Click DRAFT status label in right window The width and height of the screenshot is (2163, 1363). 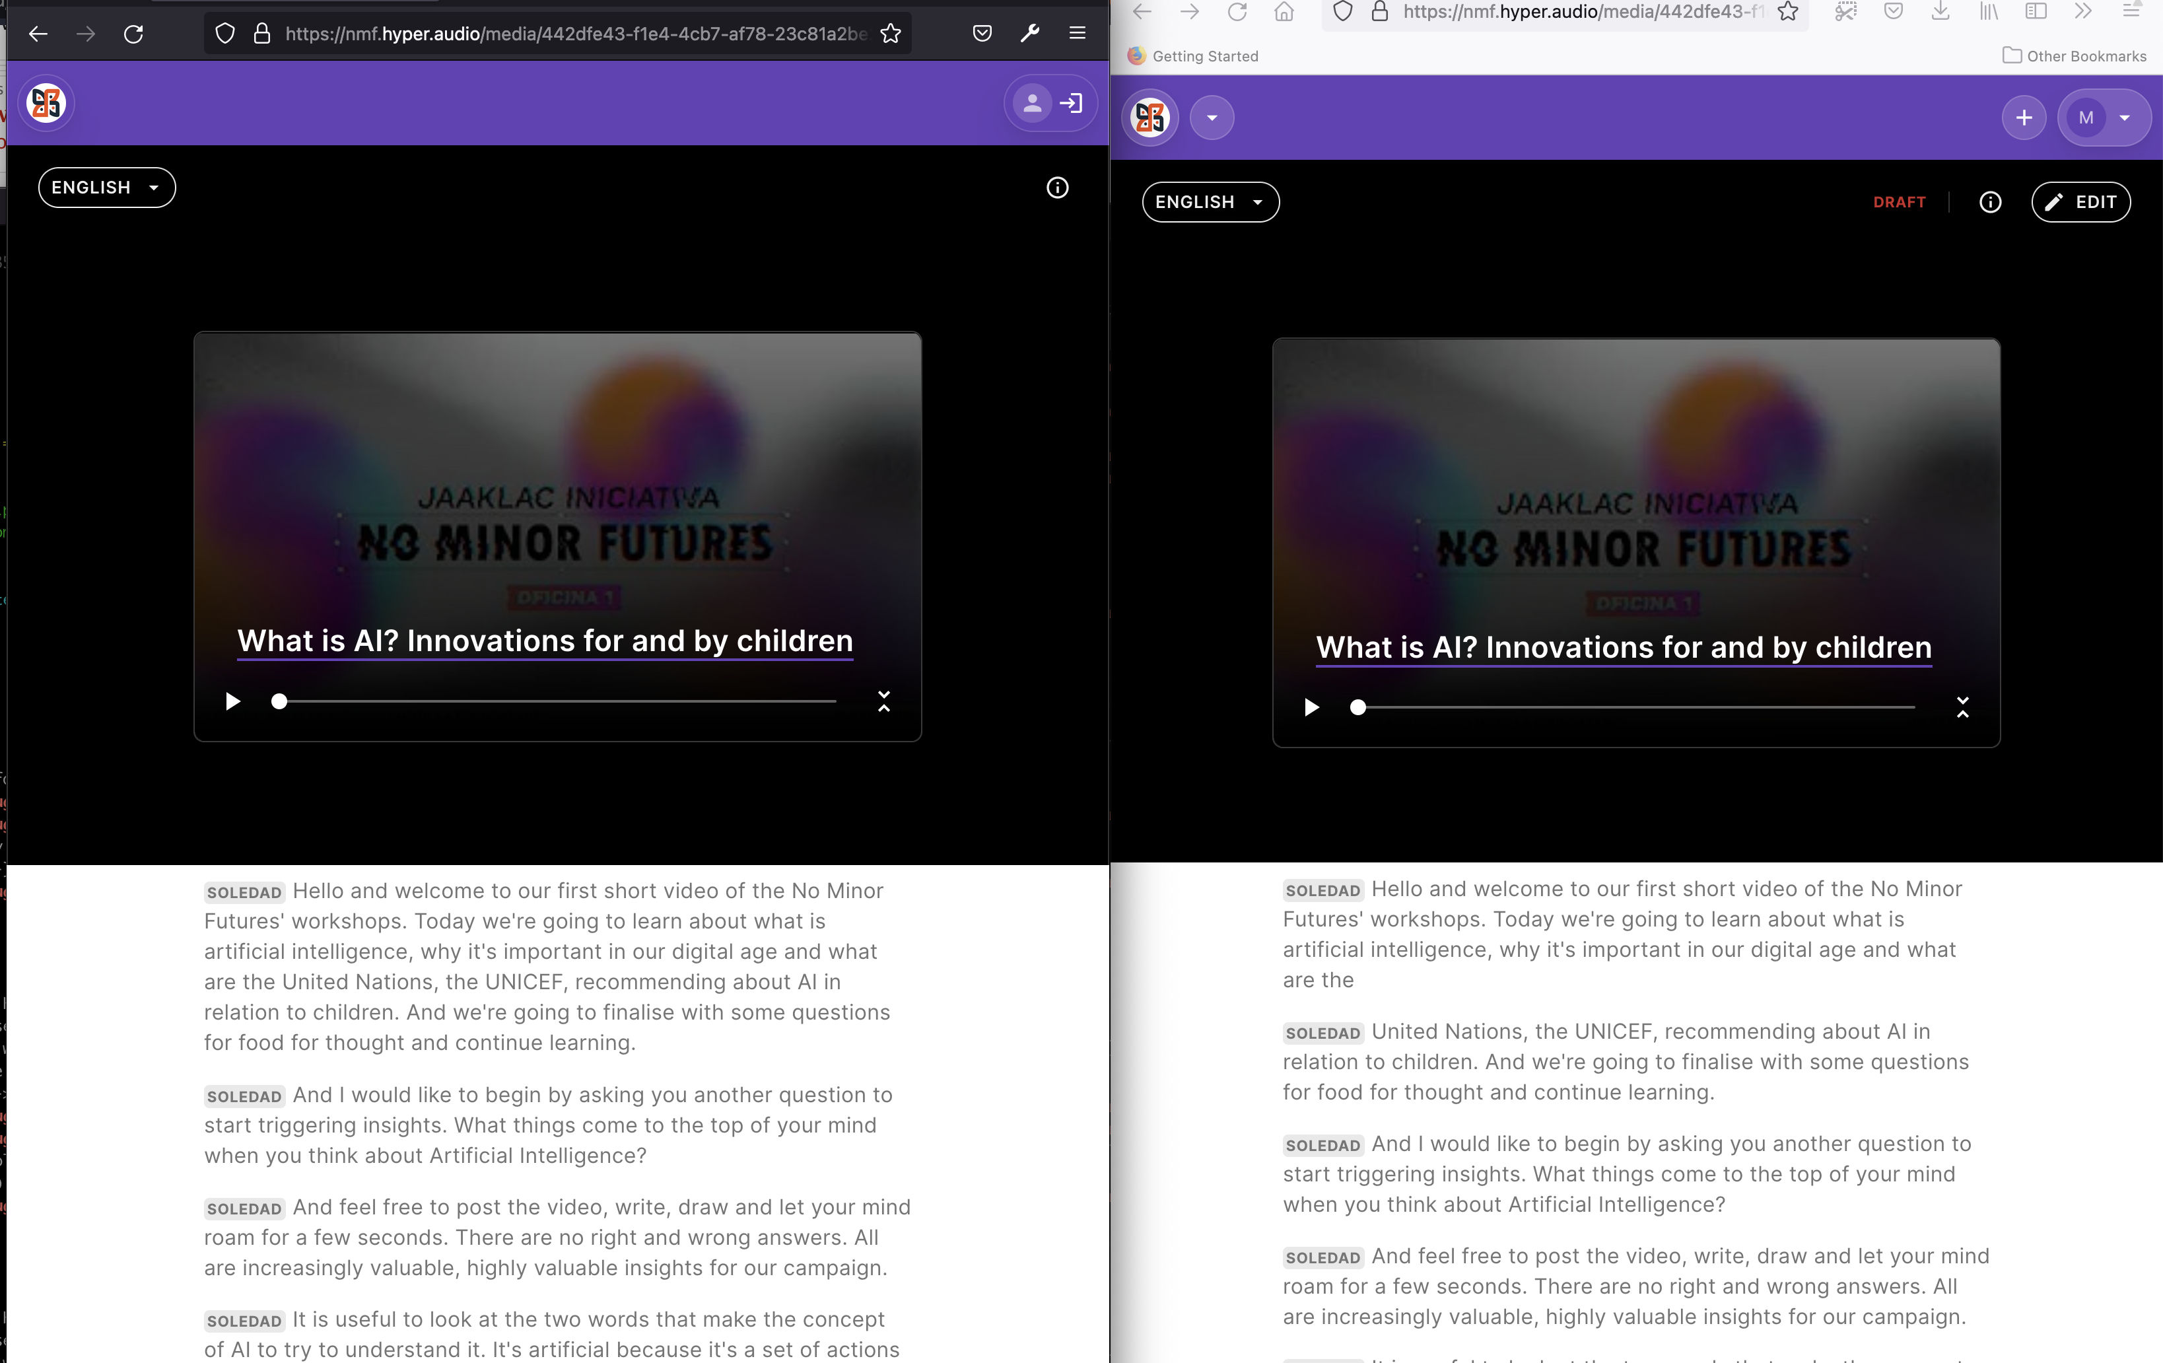(1899, 202)
